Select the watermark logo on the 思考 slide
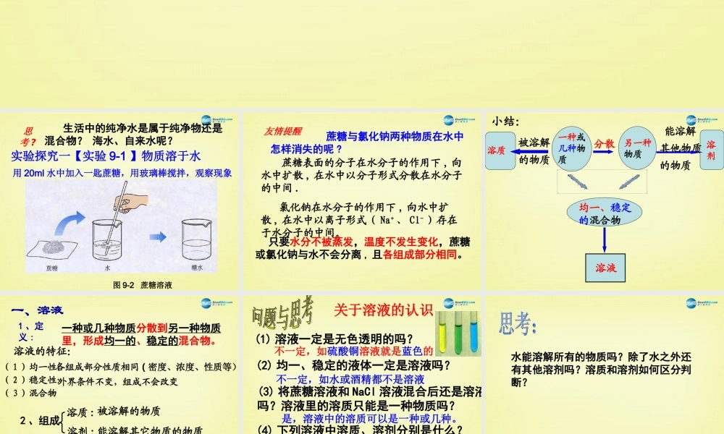724x434 pixels. coord(690,302)
